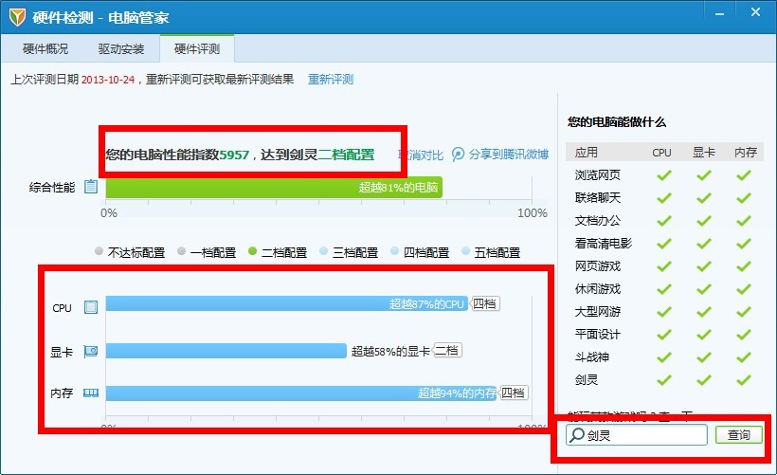Click the search magnifier icon
Screen dimensions: 777x475
pyautogui.click(x=576, y=435)
